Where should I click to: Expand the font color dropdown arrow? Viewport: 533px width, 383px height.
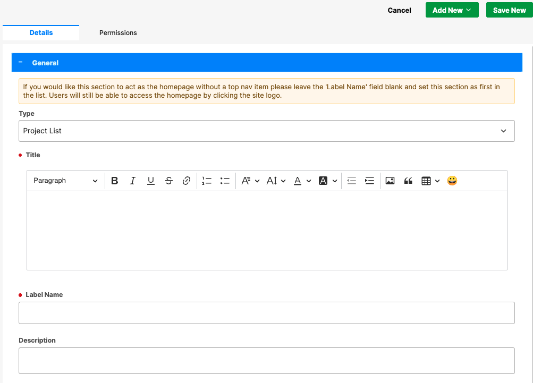point(309,181)
